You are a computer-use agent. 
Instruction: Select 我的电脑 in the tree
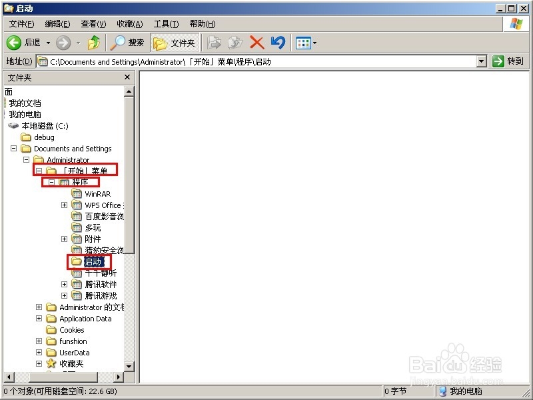tap(25, 114)
